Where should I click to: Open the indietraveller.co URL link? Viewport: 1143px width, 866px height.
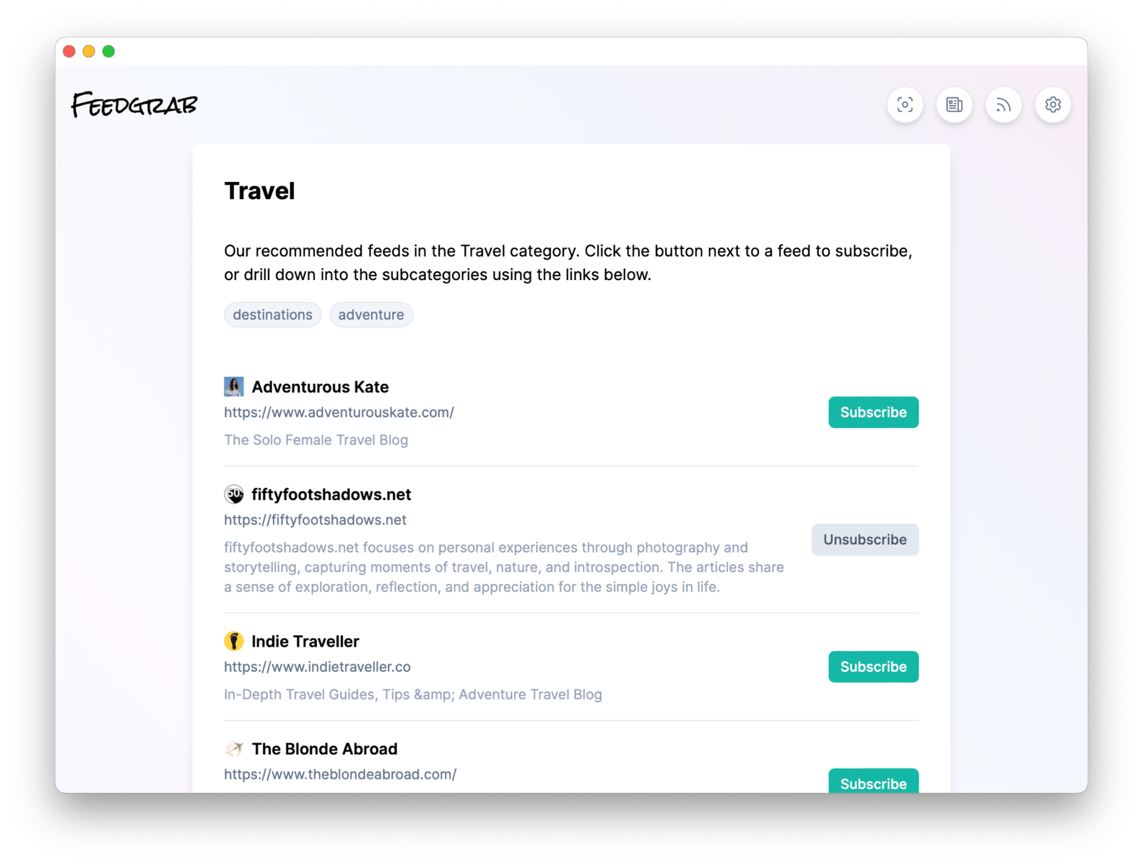[317, 667]
